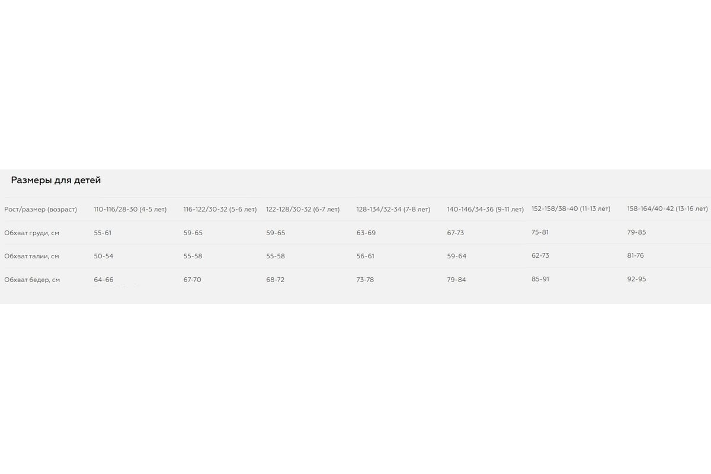Click hip value 85-91 cell

tap(540, 278)
